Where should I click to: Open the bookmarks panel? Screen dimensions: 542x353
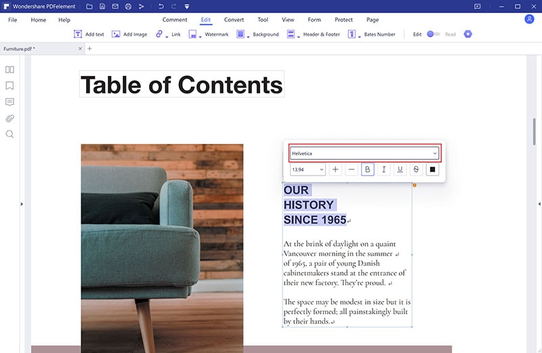click(x=9, y=85)
